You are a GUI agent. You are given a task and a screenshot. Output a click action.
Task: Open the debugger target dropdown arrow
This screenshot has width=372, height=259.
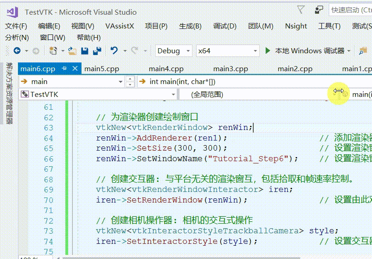pos(349,51)
